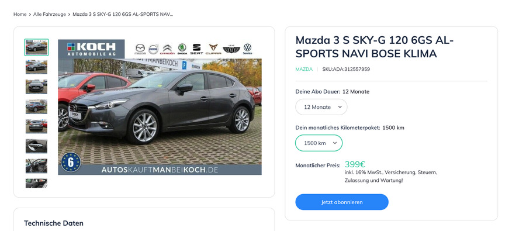Click the Technische Daten section heading
The width and height of the screenshot is (526, 231).
(x=54, y=223)
